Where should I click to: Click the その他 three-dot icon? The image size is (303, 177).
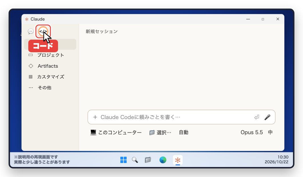31,88
